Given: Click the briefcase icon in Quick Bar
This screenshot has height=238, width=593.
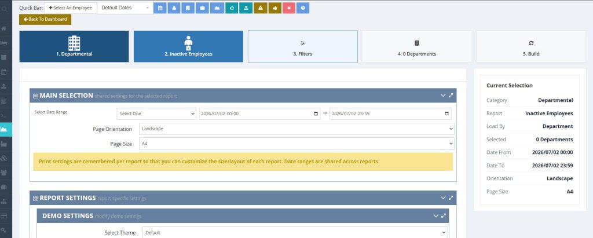Looking at the screenshot, I should tap(202, 8).
